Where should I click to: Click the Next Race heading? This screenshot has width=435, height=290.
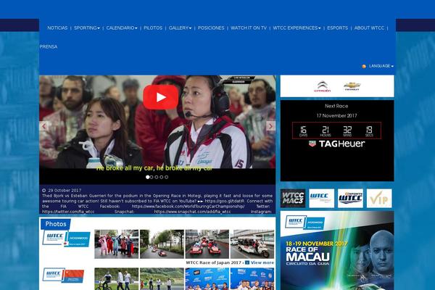[336, 106]
